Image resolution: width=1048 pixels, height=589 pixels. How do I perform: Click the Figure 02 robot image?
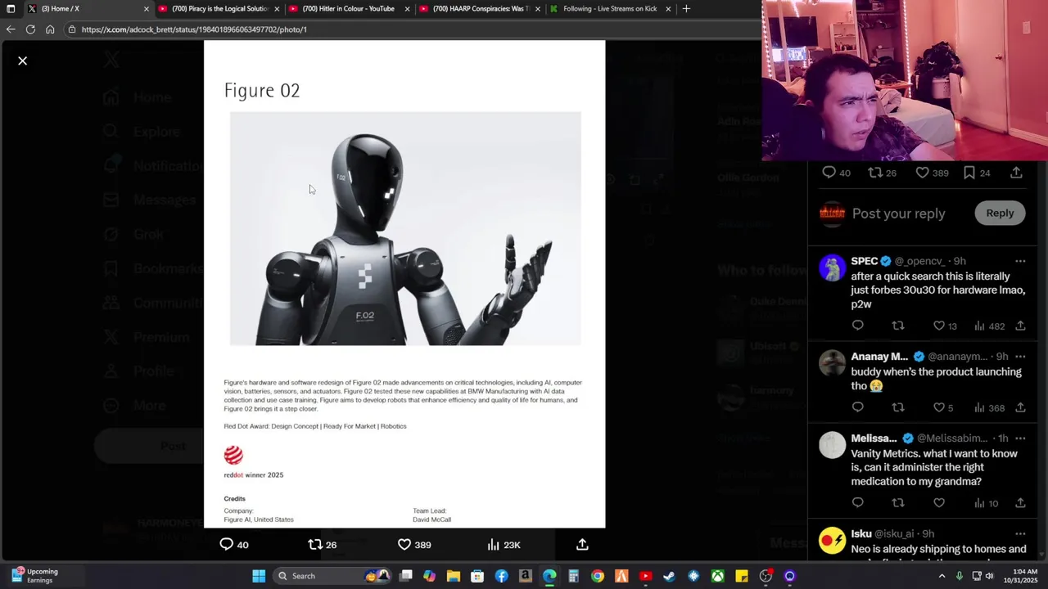(x=405, y=228)
